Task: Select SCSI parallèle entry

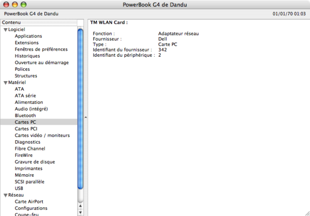Action: 30,182
